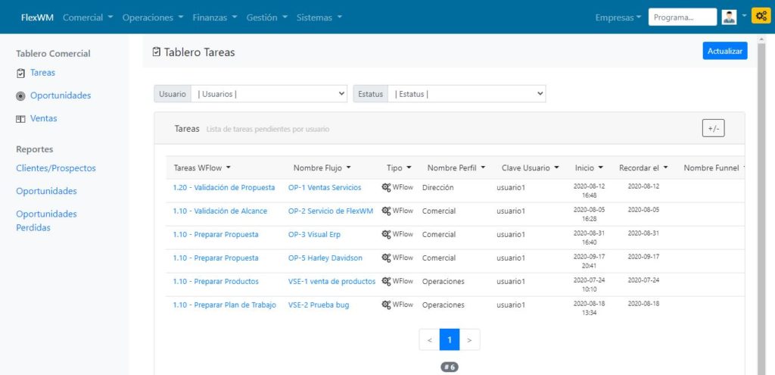Toggle the +/- collapse button
This screenshot has height=375, width=775.
tap(713, 129)
